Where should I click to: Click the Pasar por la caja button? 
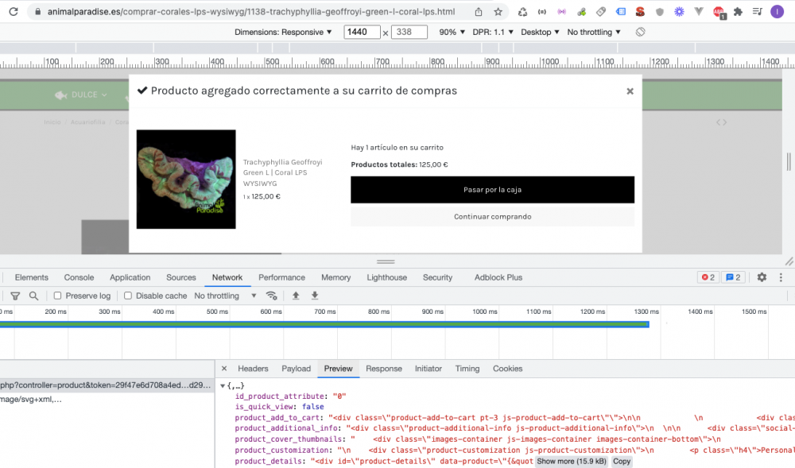click(x=492, y=190)
